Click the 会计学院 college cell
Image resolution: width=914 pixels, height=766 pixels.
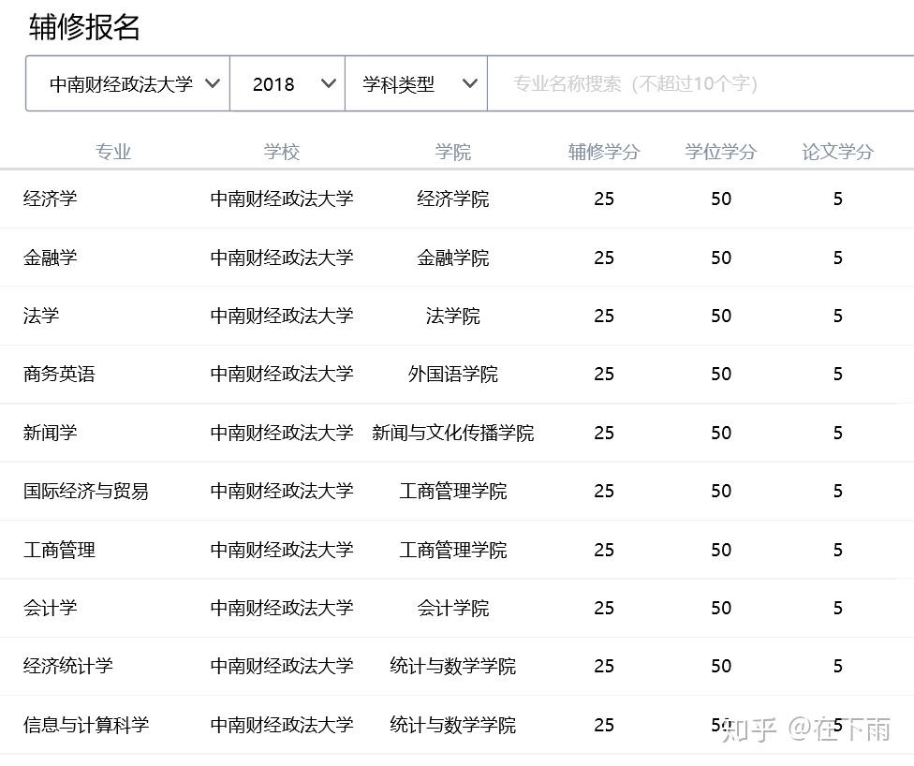click(x=453, y=608)
